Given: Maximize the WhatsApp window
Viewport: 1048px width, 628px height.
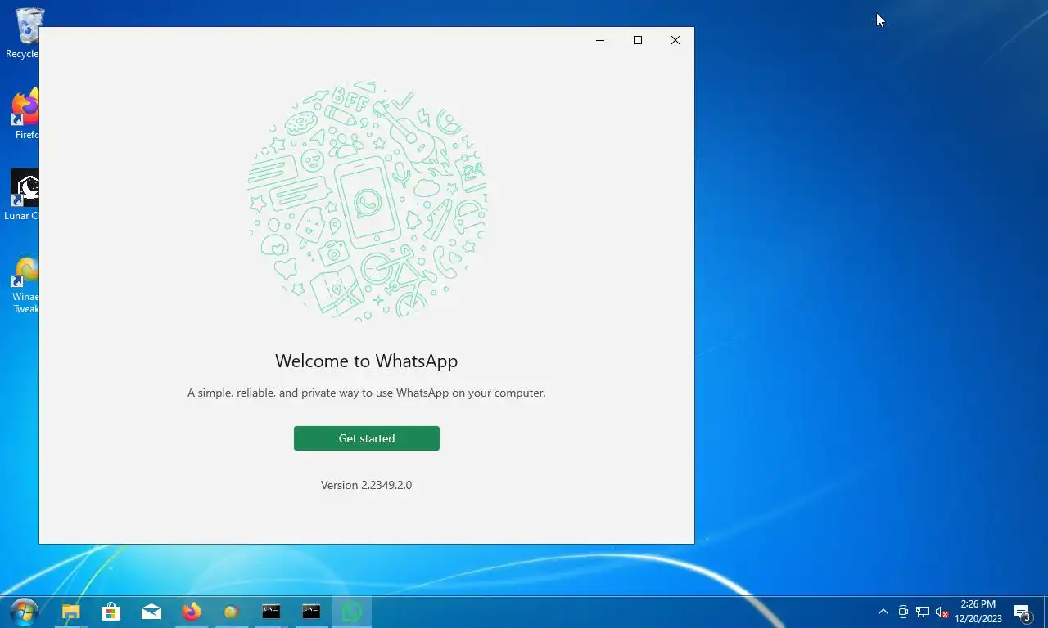Looking at the screenshot, I should [638, 40].
